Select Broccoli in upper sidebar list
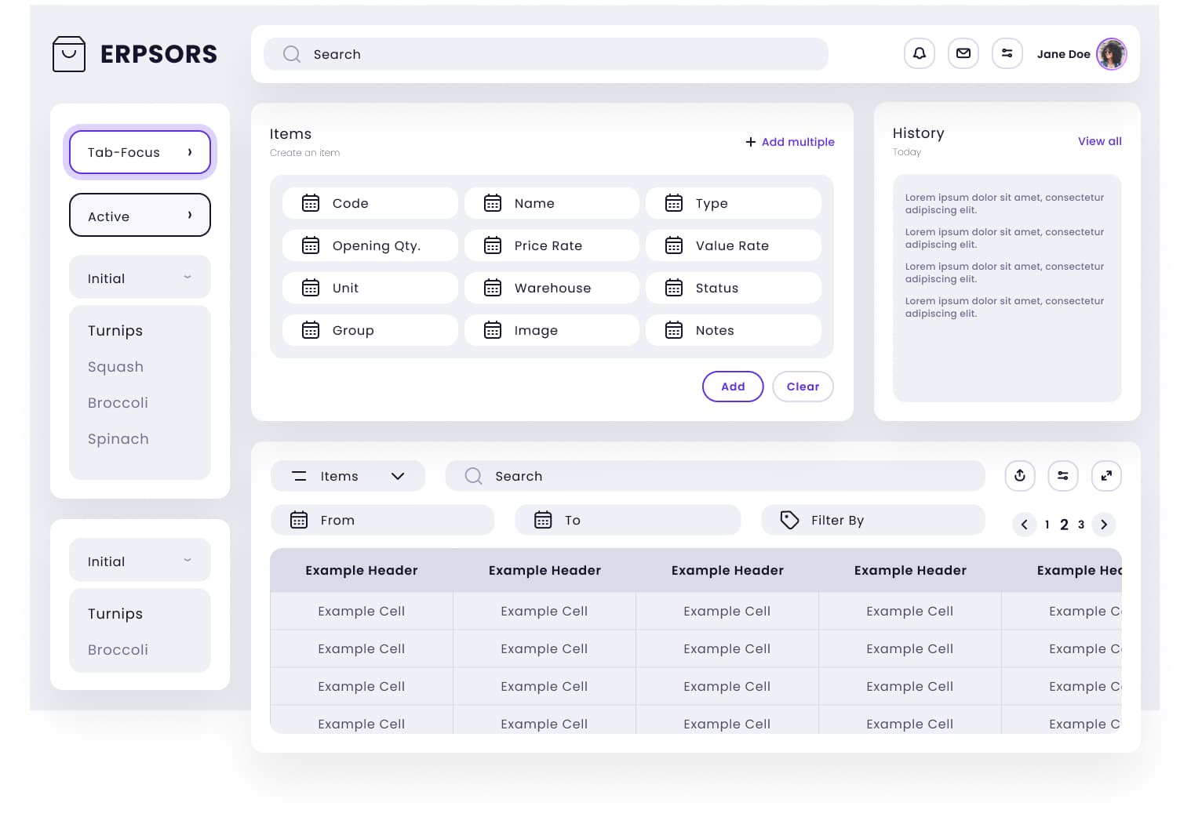 click(x=118, y=403)
